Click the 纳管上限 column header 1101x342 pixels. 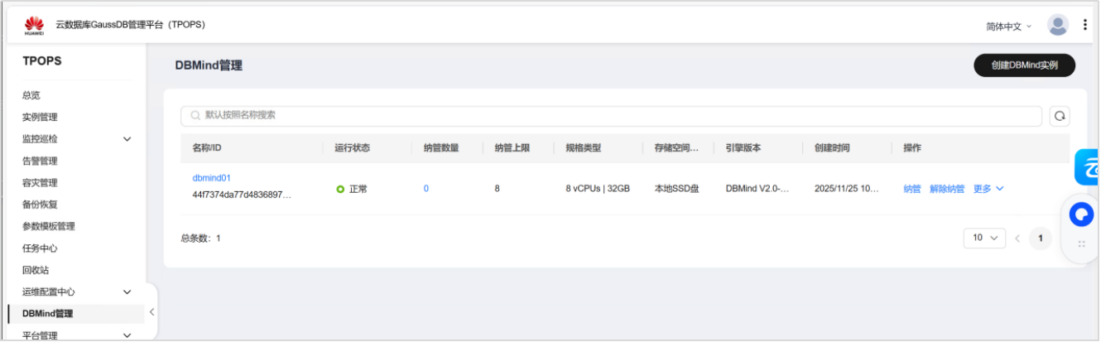click(512, 148)
